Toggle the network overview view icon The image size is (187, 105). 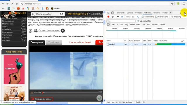pyautogui.click(x=138, y=17)
